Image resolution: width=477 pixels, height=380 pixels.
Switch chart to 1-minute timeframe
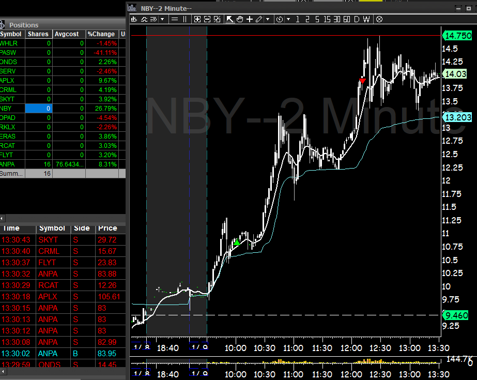click(297, 19)
